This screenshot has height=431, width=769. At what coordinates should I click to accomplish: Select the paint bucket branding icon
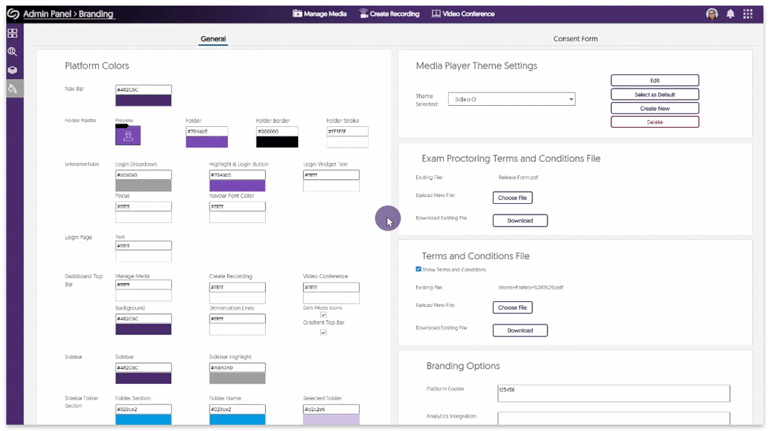coord(13,88)
